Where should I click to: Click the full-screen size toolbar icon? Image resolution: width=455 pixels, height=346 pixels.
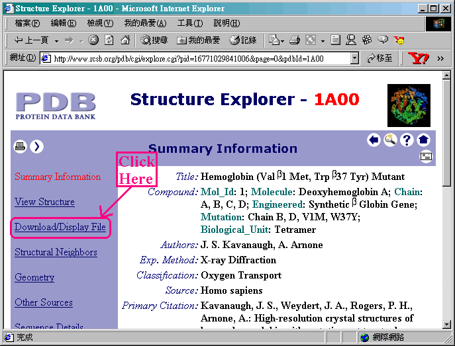click(311, 40)
